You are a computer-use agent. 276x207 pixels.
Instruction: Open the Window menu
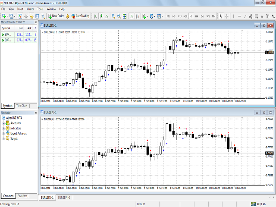(51, 9)
